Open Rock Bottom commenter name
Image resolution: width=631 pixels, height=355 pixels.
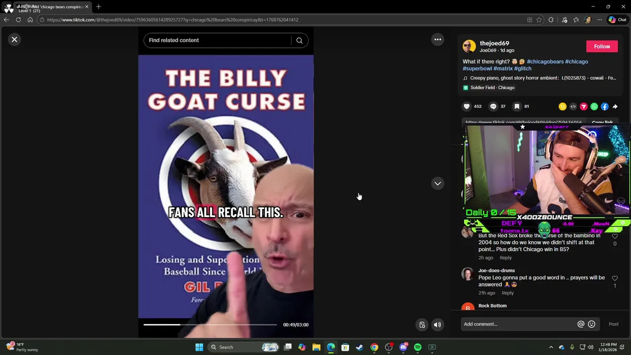click(492, 306)
